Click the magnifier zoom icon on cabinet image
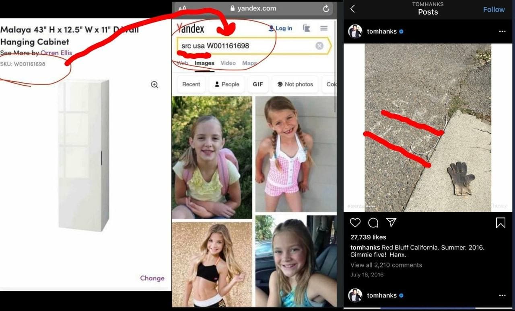 pyautogui.click(x=154, y=85)
